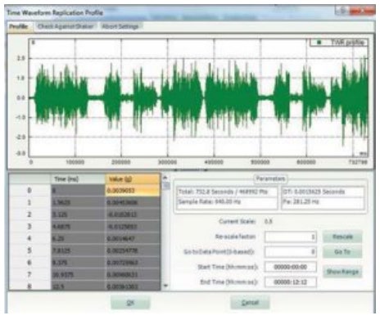Select row header number 4 in table
The height and width of the screenshot is (320, 380).
[x=29, y=238]
